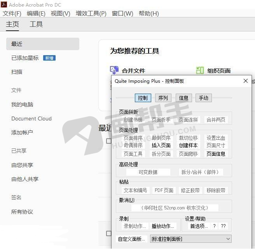Open the 编辑(E) menu

pyautogui.click(x=36, y=14)
